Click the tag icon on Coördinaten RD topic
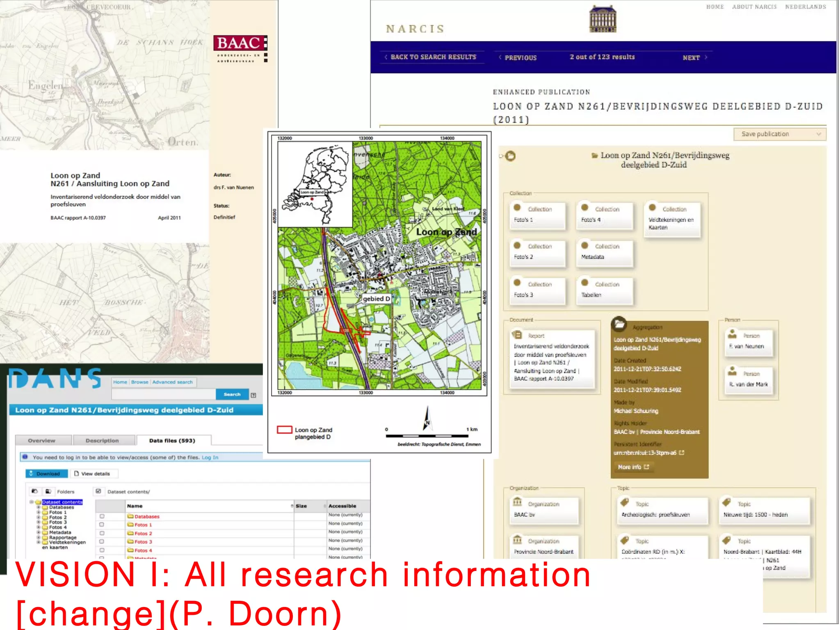This screenshot has height=630, width=840. click(x=625, y=540)
